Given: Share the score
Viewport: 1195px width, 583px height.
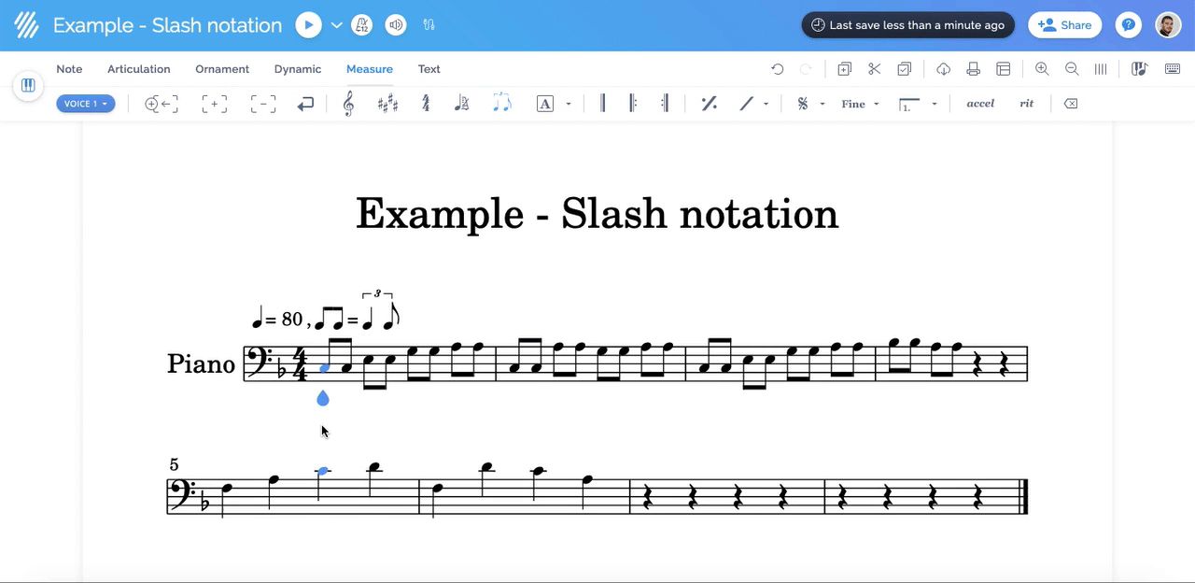Looking at the screenshot, I should point(1064,24).
